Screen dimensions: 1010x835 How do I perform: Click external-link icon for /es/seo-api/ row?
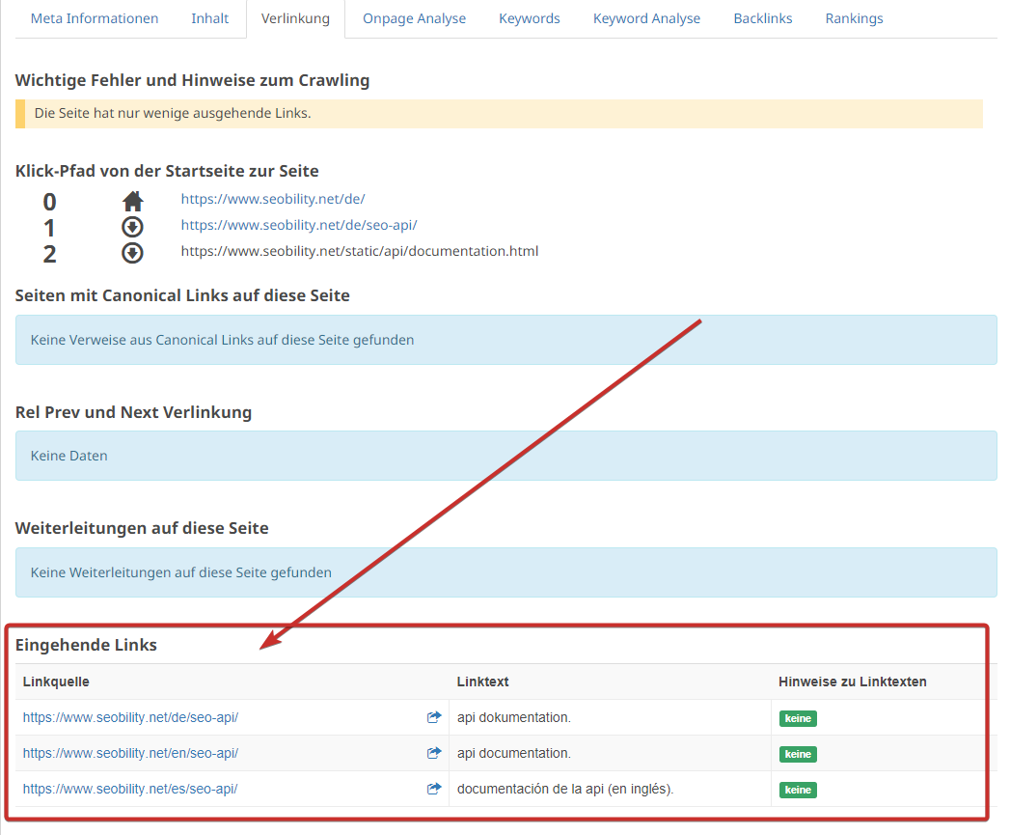click(434, 788)
